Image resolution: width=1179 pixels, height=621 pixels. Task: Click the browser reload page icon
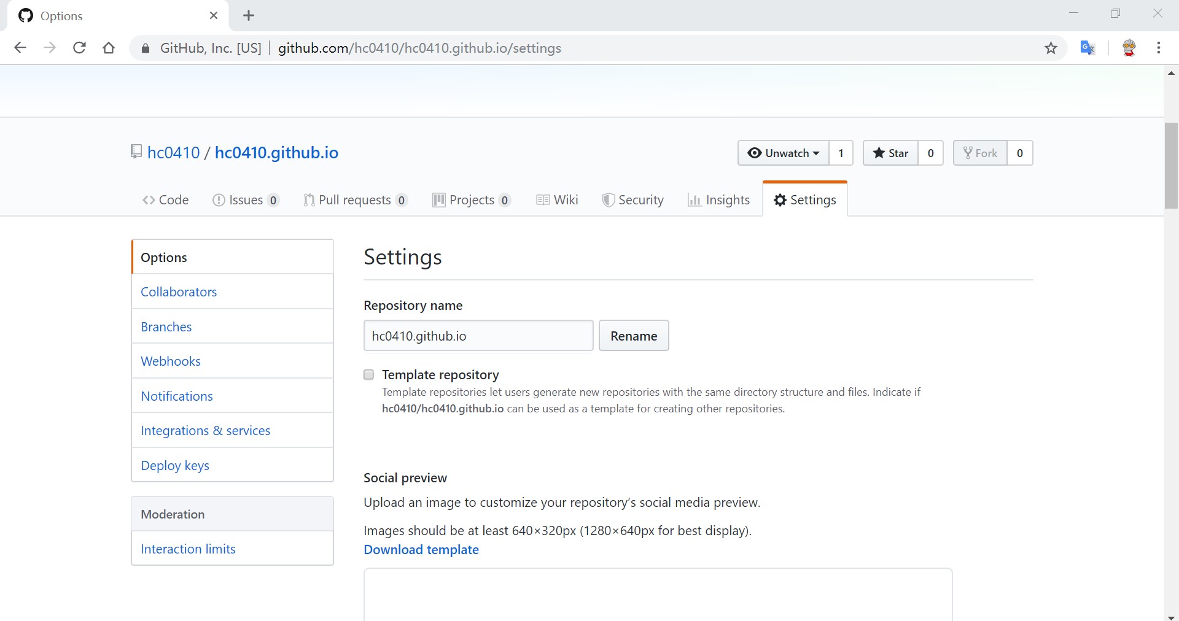tap(79, 48)
